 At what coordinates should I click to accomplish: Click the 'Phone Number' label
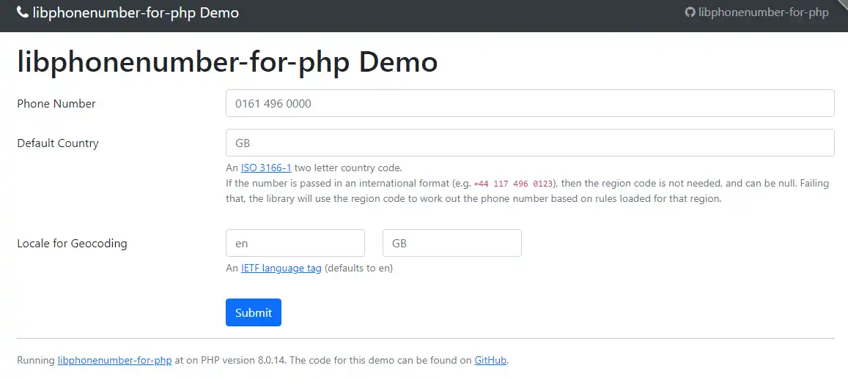point(56,104)
